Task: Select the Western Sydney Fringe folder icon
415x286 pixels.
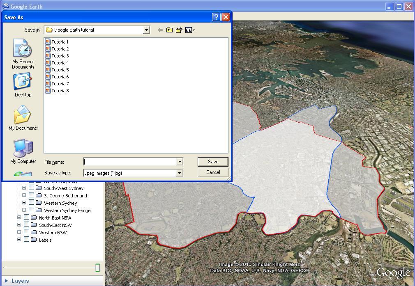Action: click(x=39, y=210)
